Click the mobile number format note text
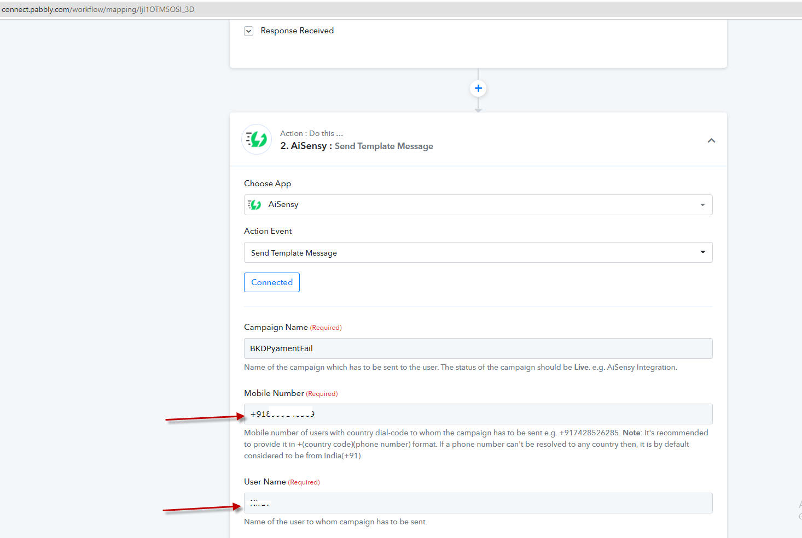The image size is (802, 538). (476, 444)
